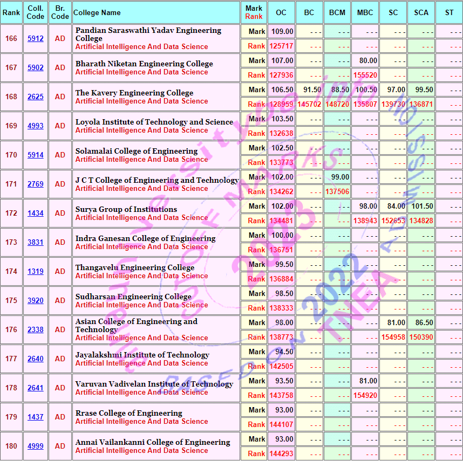The image size is (463, 461).
Task: Open college code 3831 link
Action: 36,243
